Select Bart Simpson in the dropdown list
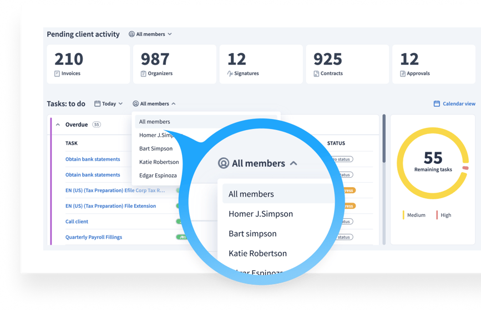The image size is (481, 310). [156, 148]
